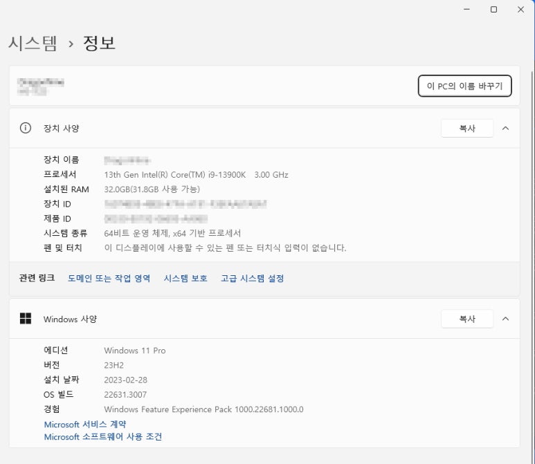
Task: Select the 23H2 version value
Action: 114,365
